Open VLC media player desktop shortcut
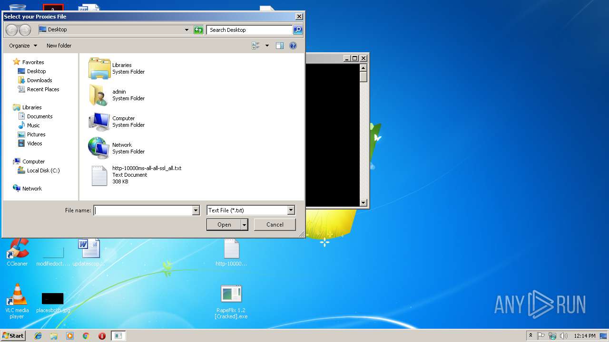This screenshot has height=342, width=609. (17, 301)
